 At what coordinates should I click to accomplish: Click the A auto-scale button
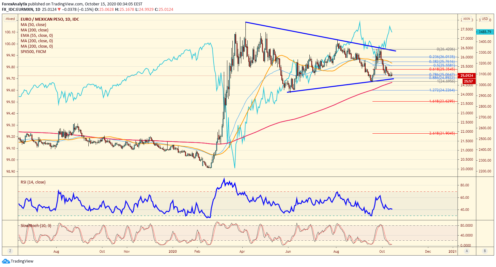467,251
